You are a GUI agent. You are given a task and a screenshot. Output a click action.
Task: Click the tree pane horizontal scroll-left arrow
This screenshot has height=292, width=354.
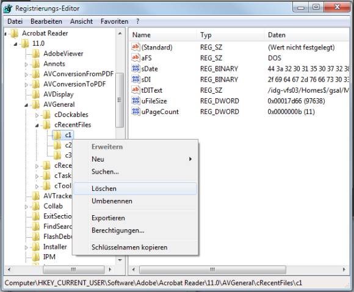pyautogui.click(x=9, y=269)
